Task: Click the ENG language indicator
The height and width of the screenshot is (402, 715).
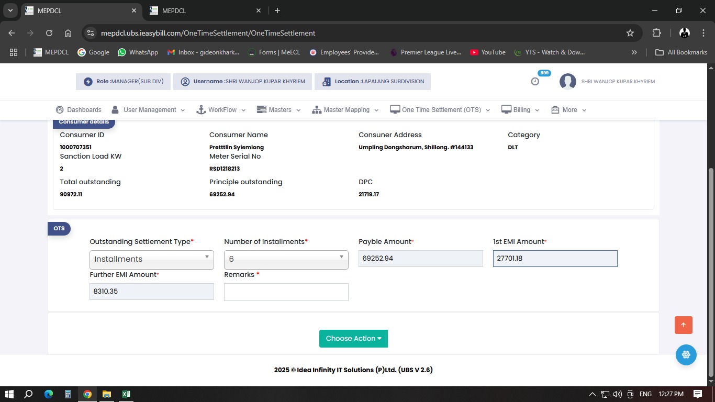Action: 645,394
